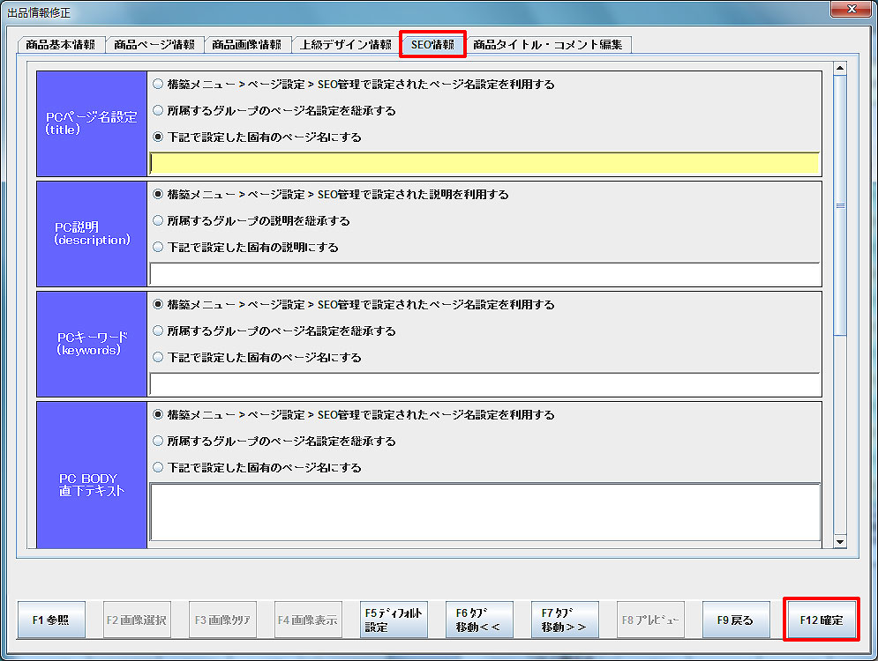Click the yellow PC page title input field
This screenshot has width=878, height=661.
coord(484,163)
